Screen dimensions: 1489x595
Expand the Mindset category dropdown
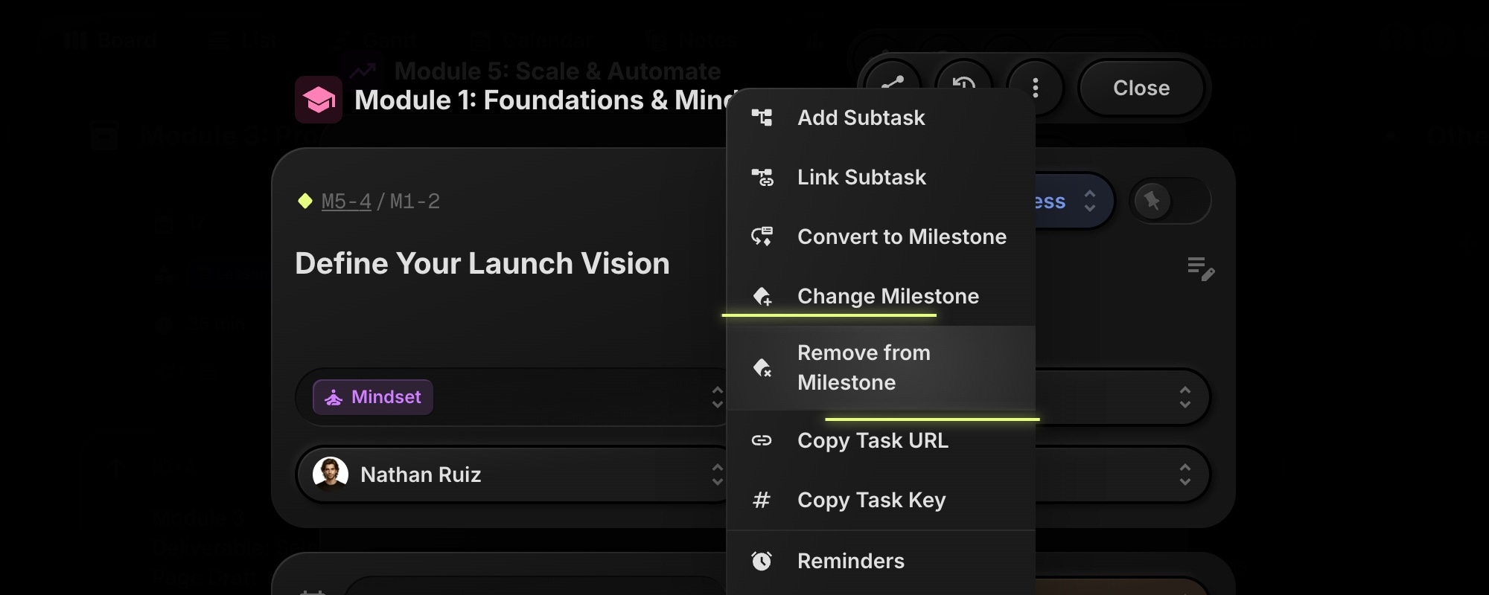point(716,397)
